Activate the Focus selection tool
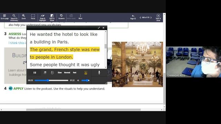This screenshot has height=124, width=221. [x=33, y=17]
